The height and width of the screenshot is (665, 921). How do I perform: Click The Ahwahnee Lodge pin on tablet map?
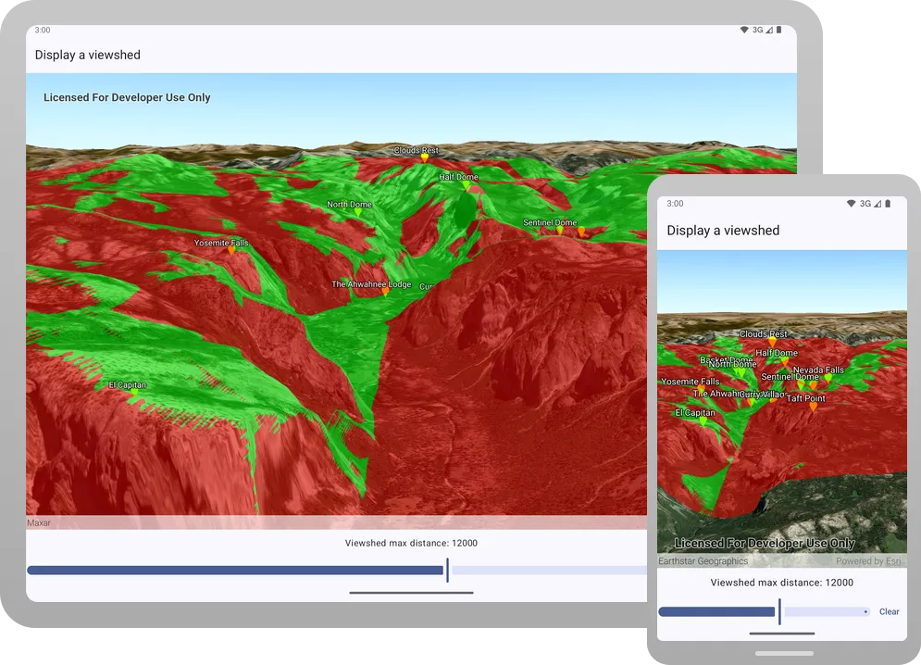point(385,292)
